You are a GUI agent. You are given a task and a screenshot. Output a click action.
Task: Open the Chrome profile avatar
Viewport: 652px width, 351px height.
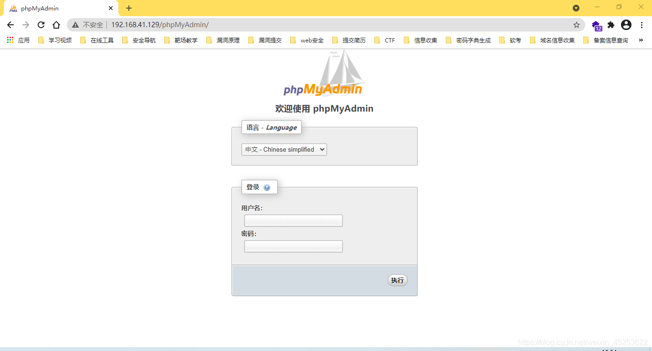click(626, 25)
